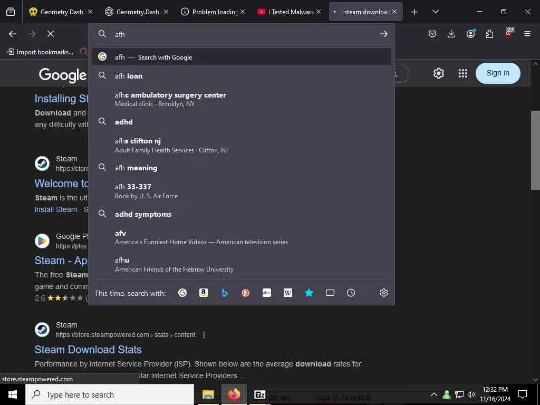Image resolution: width=540 pixels, height=405 pixels.
Task: Search only open Tabs icon
Action: [x=330, y=293]
